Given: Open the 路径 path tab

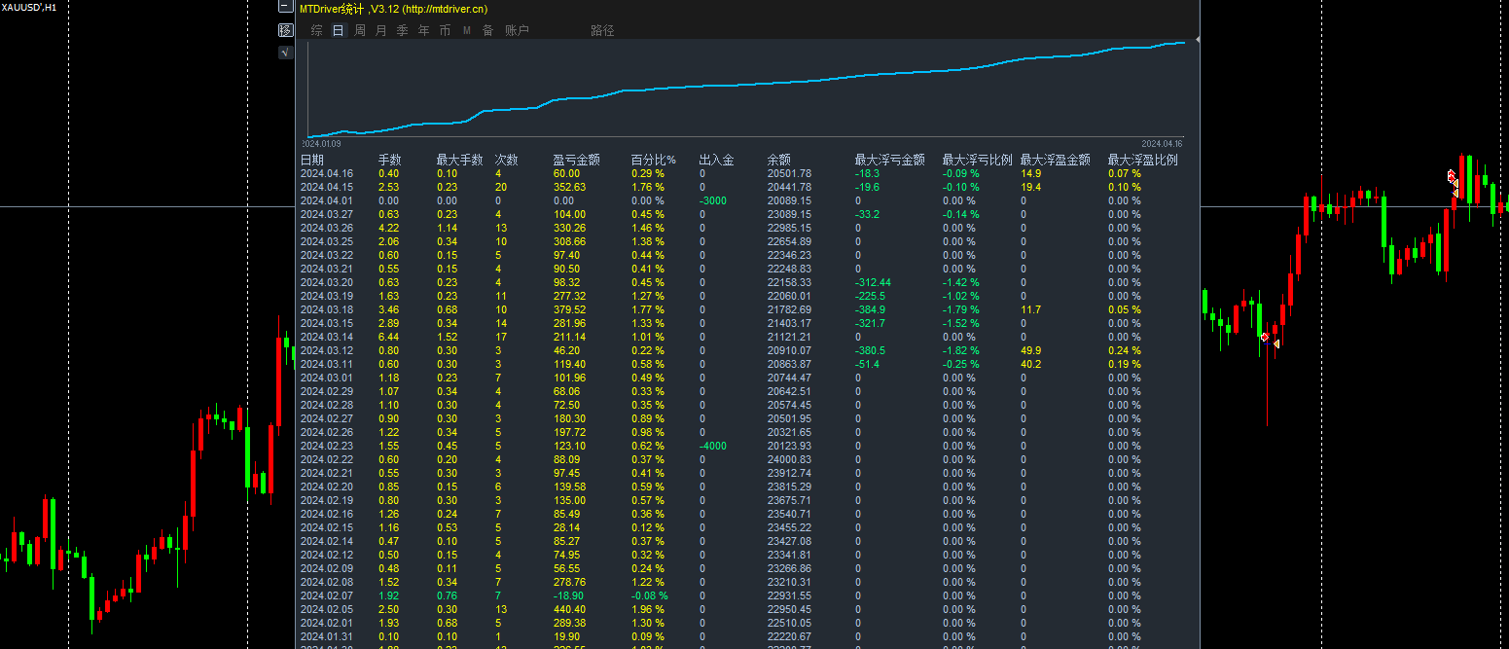Looking at the screenshot, I should click(x=603, y=30).
